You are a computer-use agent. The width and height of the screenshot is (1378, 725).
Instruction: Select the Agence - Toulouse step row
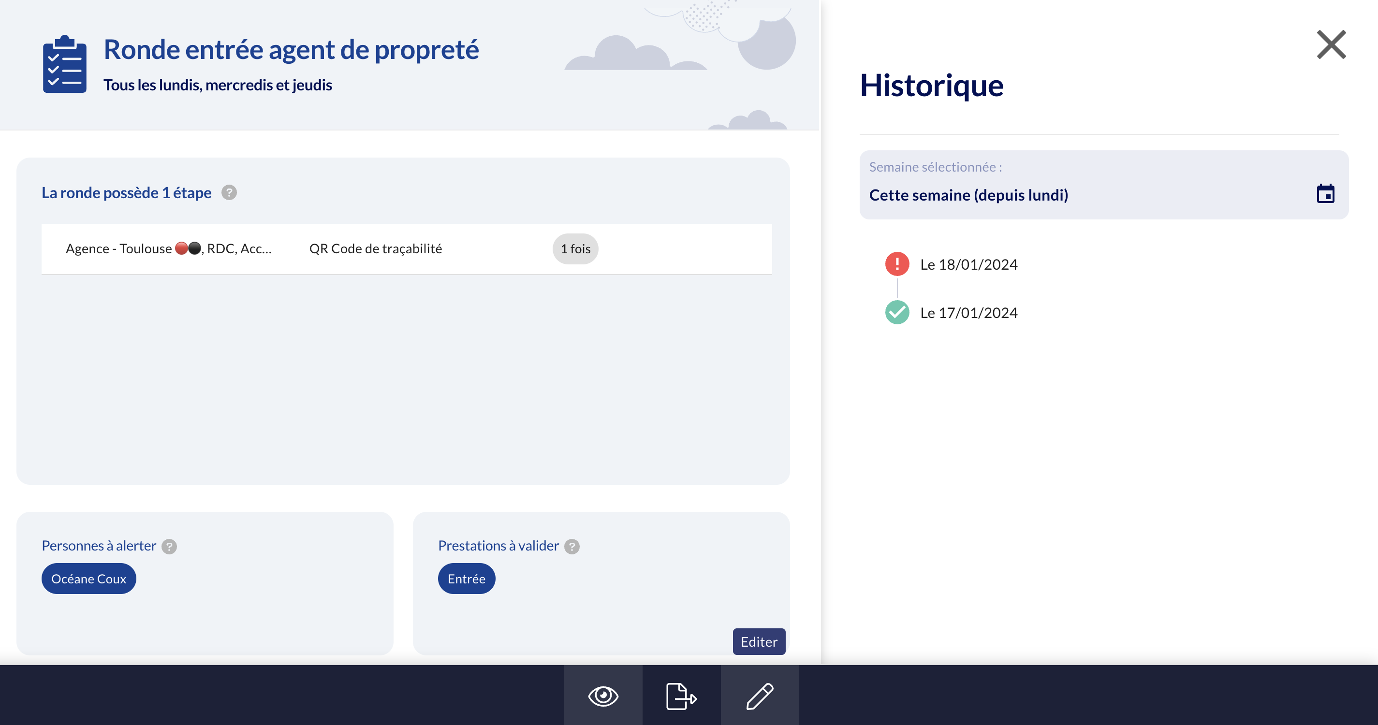point(169,248)
